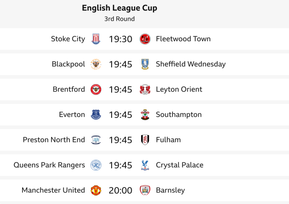Click the Fulham club badge
The width and height of the screenshot is (289, 204).
pyautogui.click(x=145, y=140)
